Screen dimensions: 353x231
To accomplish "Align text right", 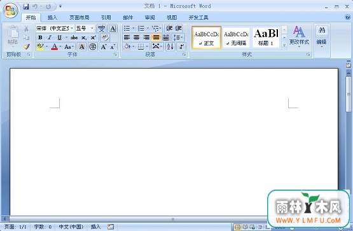I will (x=146, y=38).
